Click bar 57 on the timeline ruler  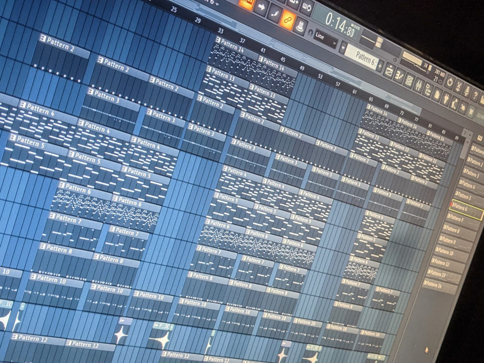point(338,84)
